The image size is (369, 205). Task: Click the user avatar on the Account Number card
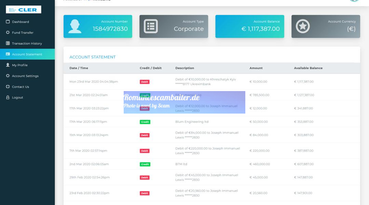click(x=75, y=26)
